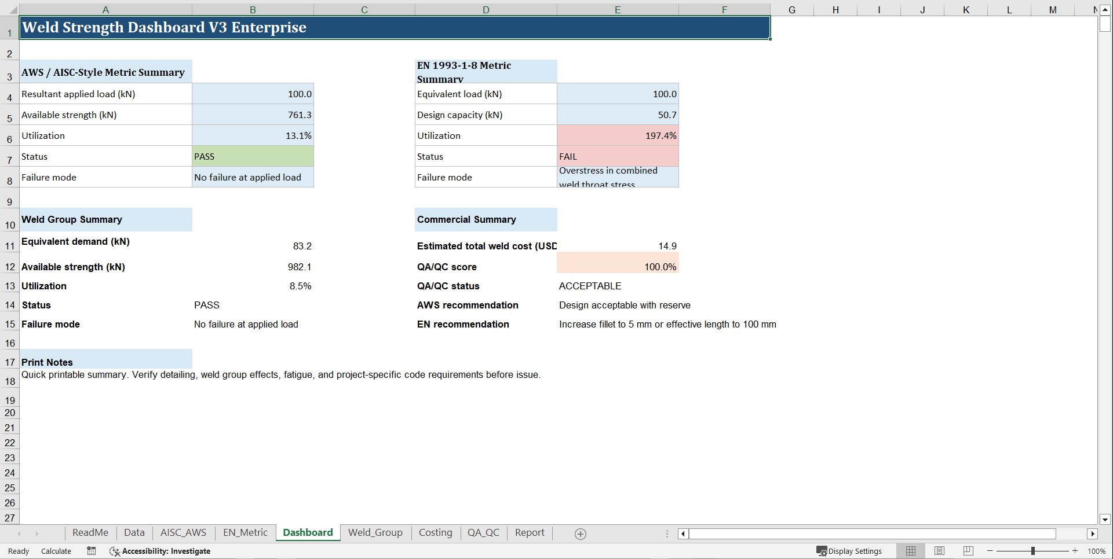Switch to the Costing sheet tab
Image resolution: width=1113 pixels, height=559 pixels.
[436, 533]
